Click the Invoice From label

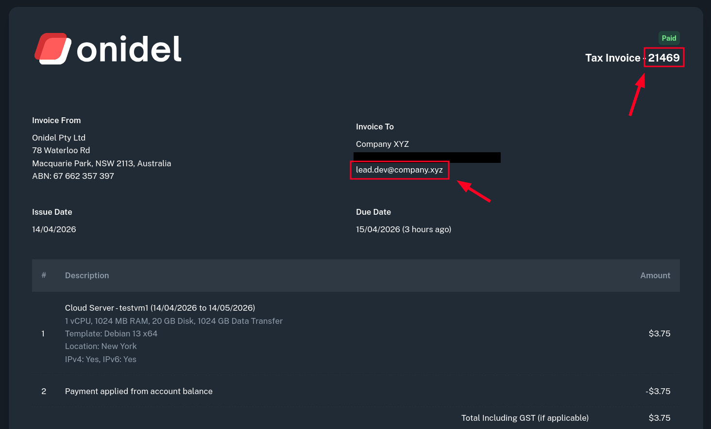coord(56,121)
